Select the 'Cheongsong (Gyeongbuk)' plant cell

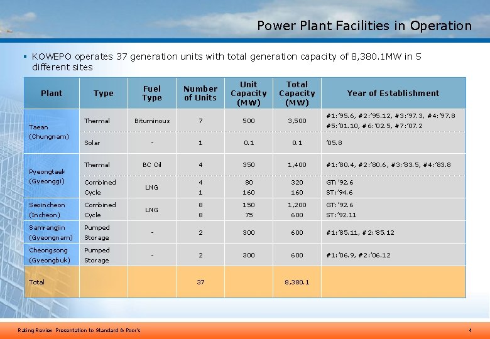click(52, 255)
